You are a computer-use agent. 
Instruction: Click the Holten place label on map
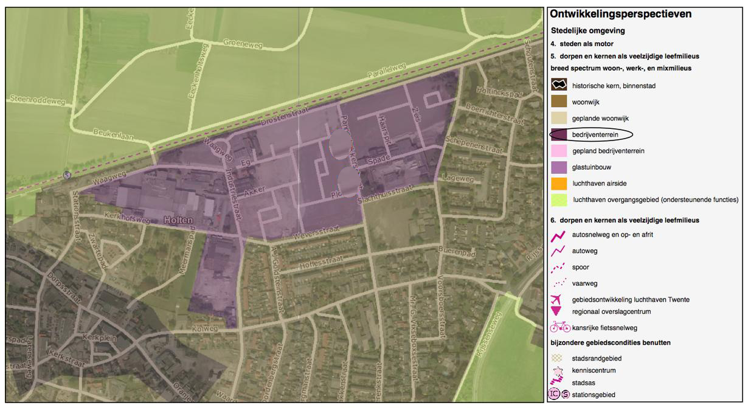[178, 220]
